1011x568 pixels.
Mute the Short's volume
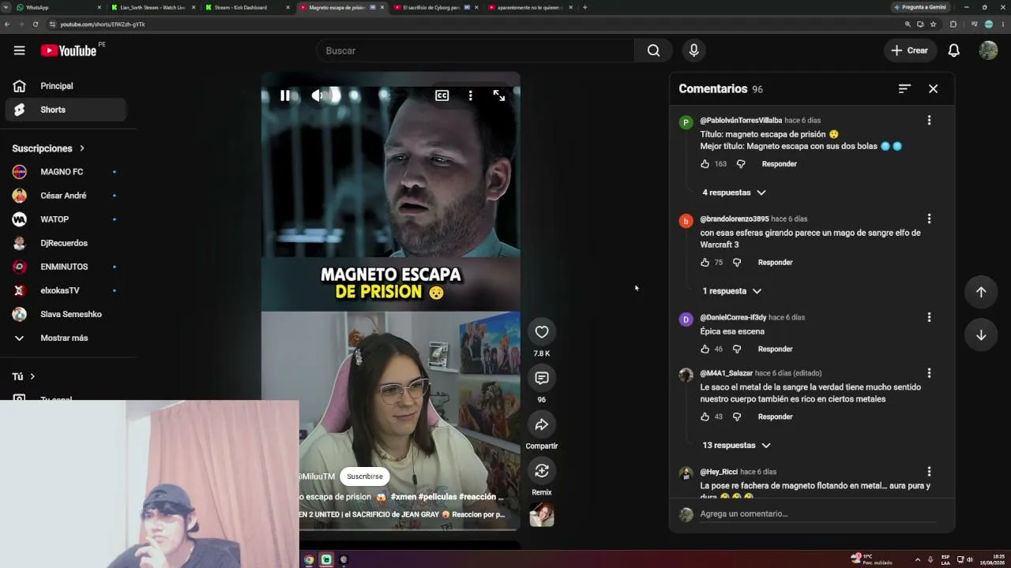tap(317, 95)
